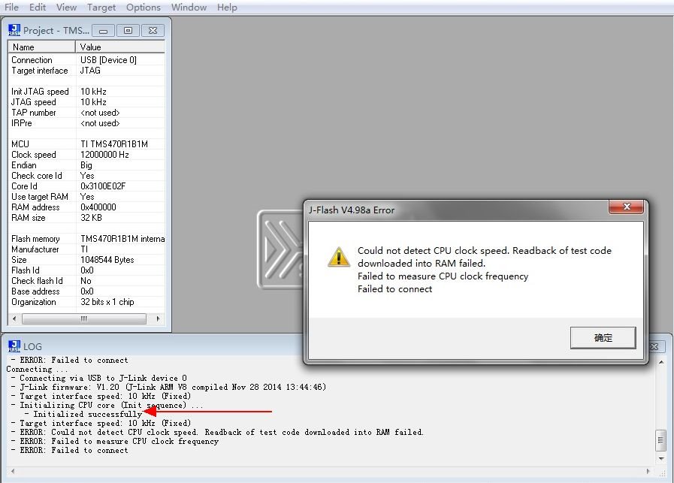Click the LOG panel scroll down arrow
This screenshot has width=674, height=483.
tap(661, 458)
